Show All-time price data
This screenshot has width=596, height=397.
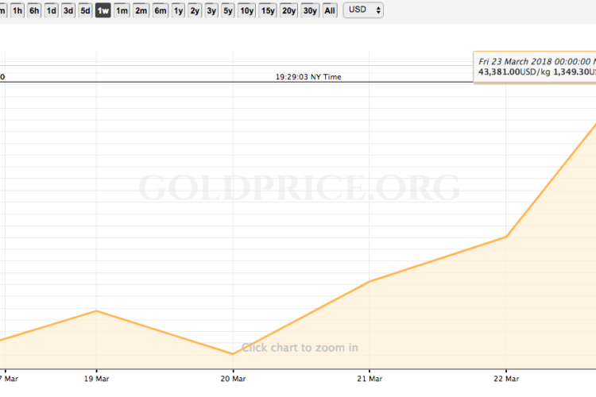330,10
